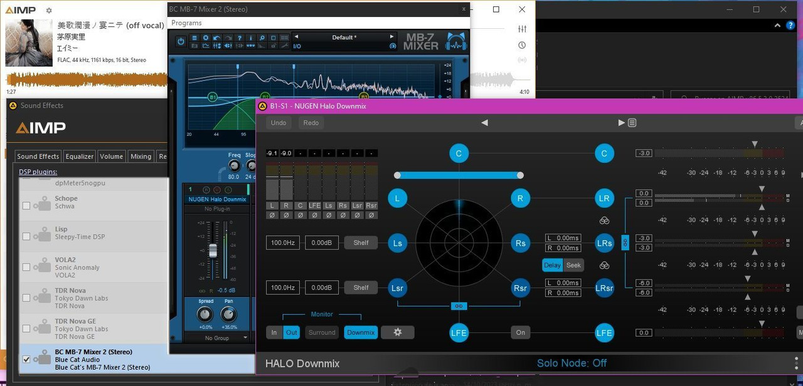The image size is (803, 386).
Task: Select the B1 band node on spectrum
Action: tap(213, 98)
